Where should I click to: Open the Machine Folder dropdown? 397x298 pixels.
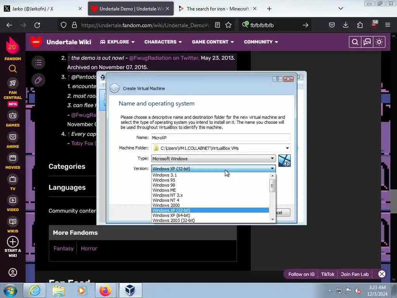point(287,148)
